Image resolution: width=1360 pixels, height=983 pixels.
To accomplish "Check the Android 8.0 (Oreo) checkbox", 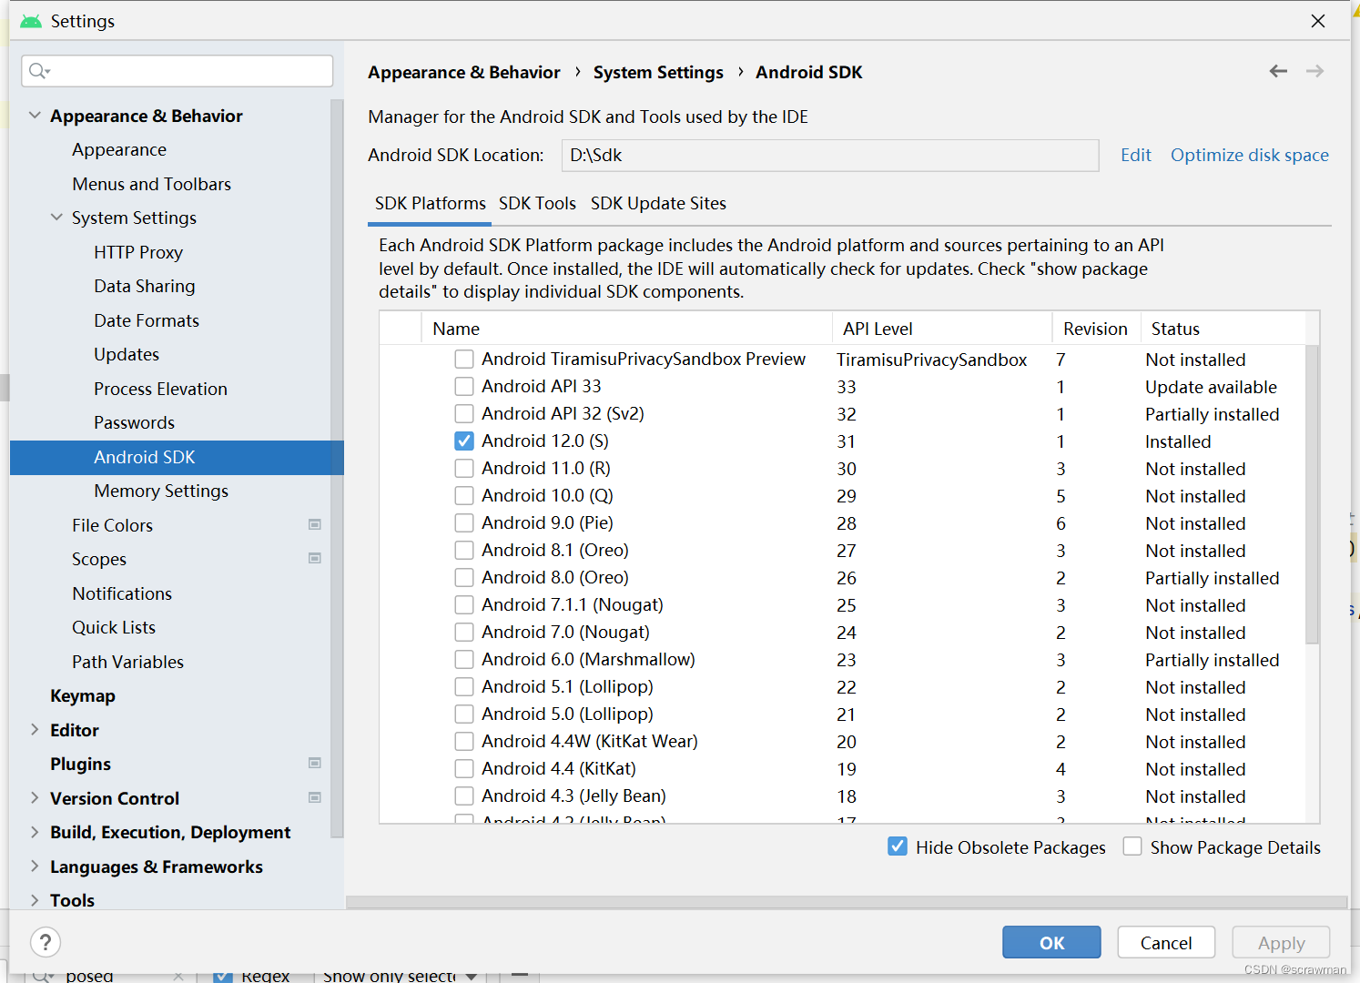I will point(464,577).
